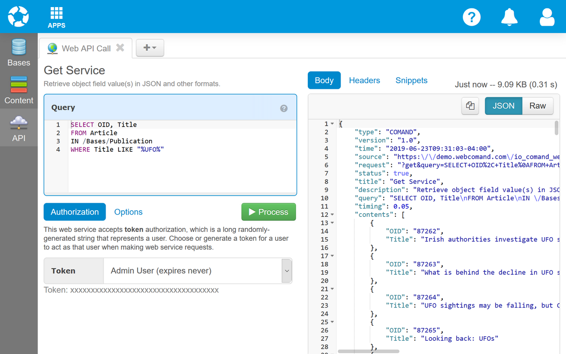
Task: Click the Query help icon
Action: point(284,108)
